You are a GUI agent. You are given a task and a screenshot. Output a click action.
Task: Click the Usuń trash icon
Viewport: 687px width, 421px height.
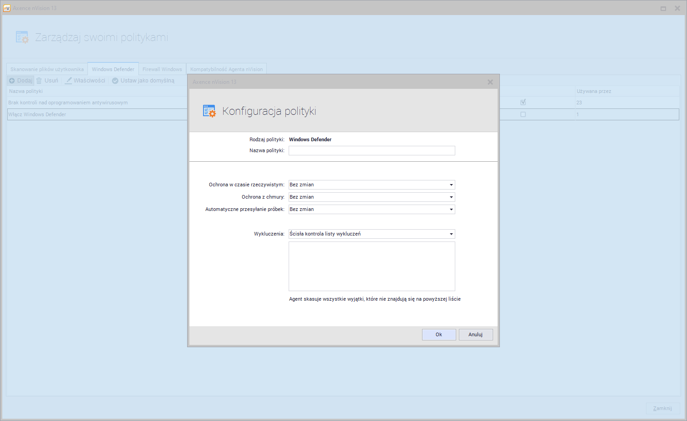point(39,81)
